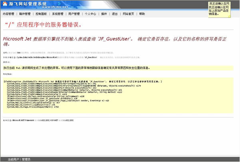This screenshot has width=240, height=162.
Task: Click the Microsoft Jet error message text
Action: (115, 41)
